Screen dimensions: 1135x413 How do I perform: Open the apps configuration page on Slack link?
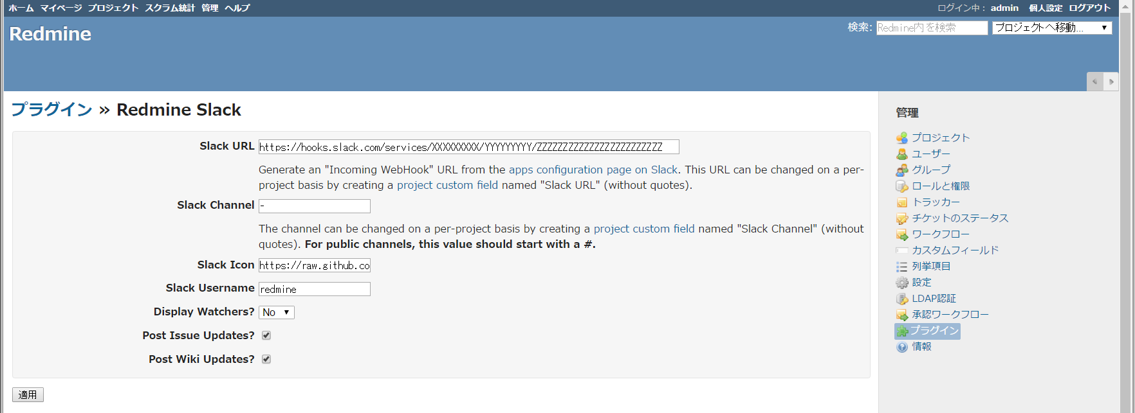click(593, 170)
